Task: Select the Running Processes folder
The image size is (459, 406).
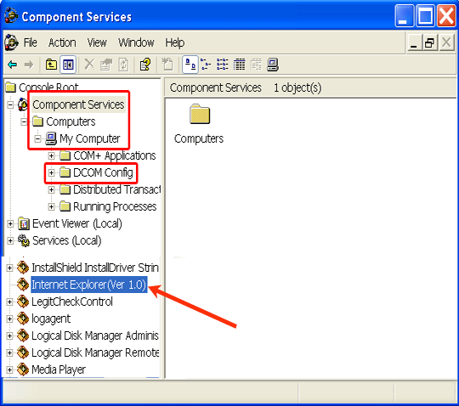Action: 115,206
